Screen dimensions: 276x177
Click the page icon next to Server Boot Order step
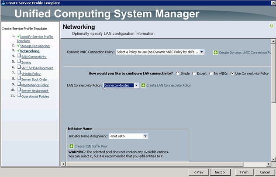tap(19, 78)
